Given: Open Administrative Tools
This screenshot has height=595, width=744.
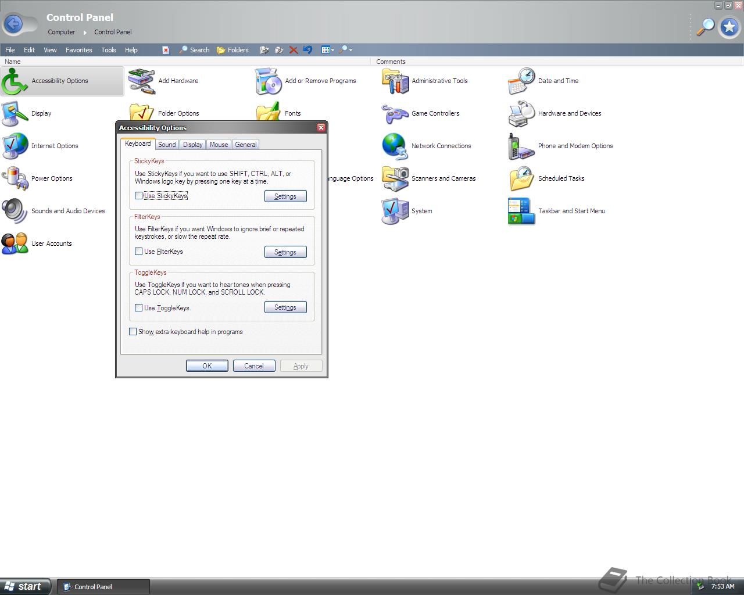Looking at the screenshot, I should point(424,81).
